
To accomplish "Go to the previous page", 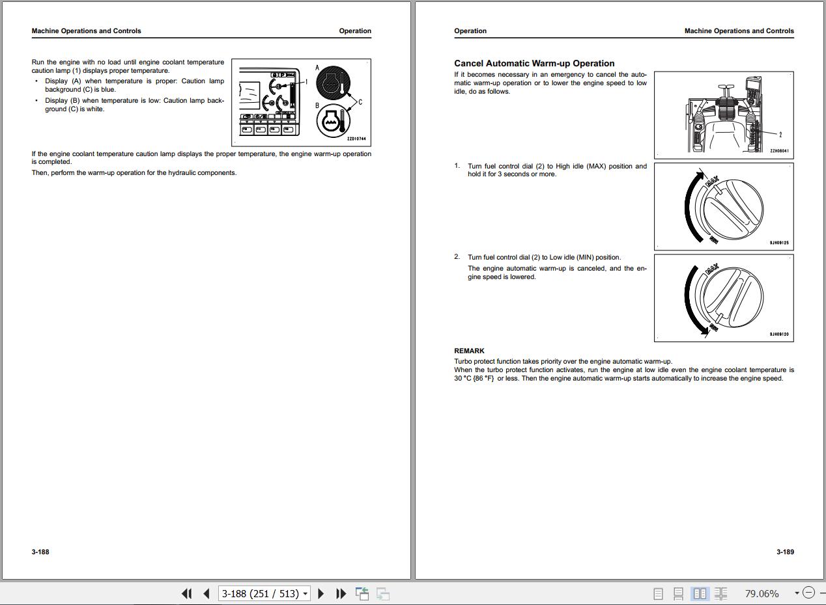I will (206, 593).
